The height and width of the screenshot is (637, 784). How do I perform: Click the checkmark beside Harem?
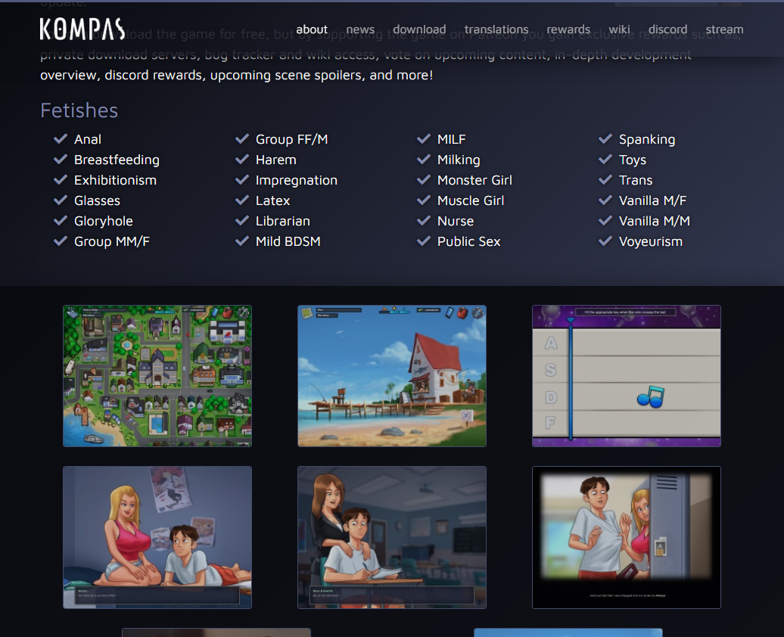pos(242,159)
